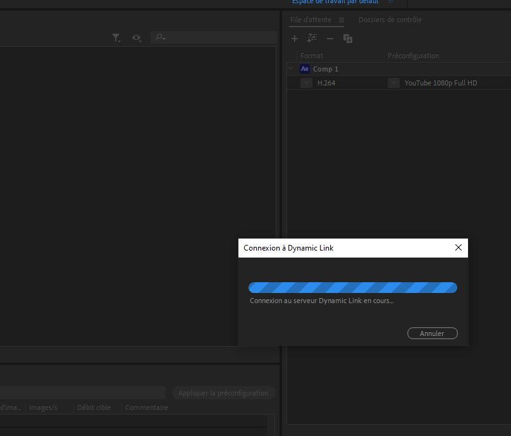Image resolution: width=511 pixels, height=436 pixels.
Task: Click the Annuler button in the Dynamic Link dialog
Action: [433, 333]
